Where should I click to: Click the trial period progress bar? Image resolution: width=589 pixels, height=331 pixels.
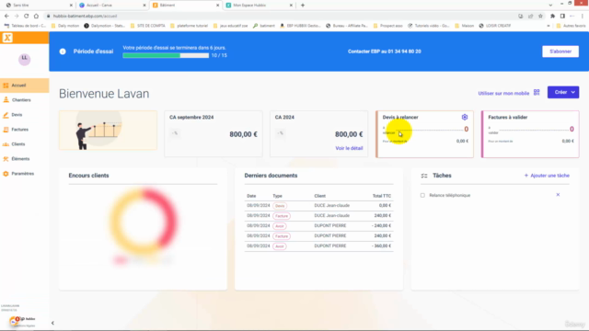pos(166,55)
